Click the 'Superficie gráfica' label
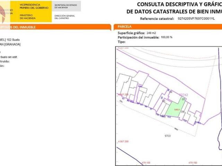 (131, 33)
